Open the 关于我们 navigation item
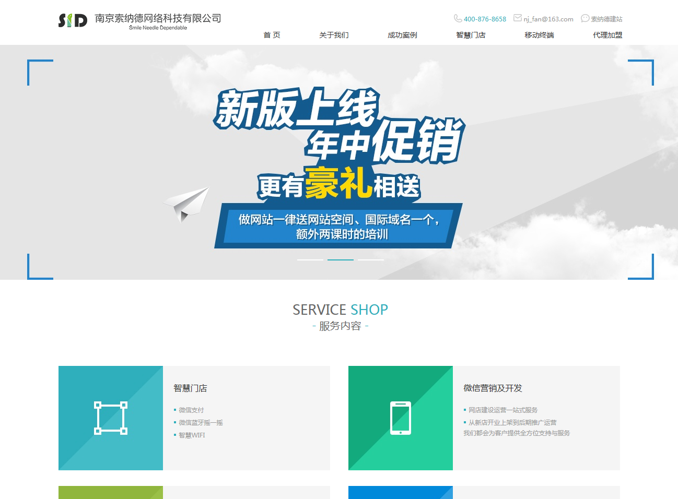 (x=334, y=35)
